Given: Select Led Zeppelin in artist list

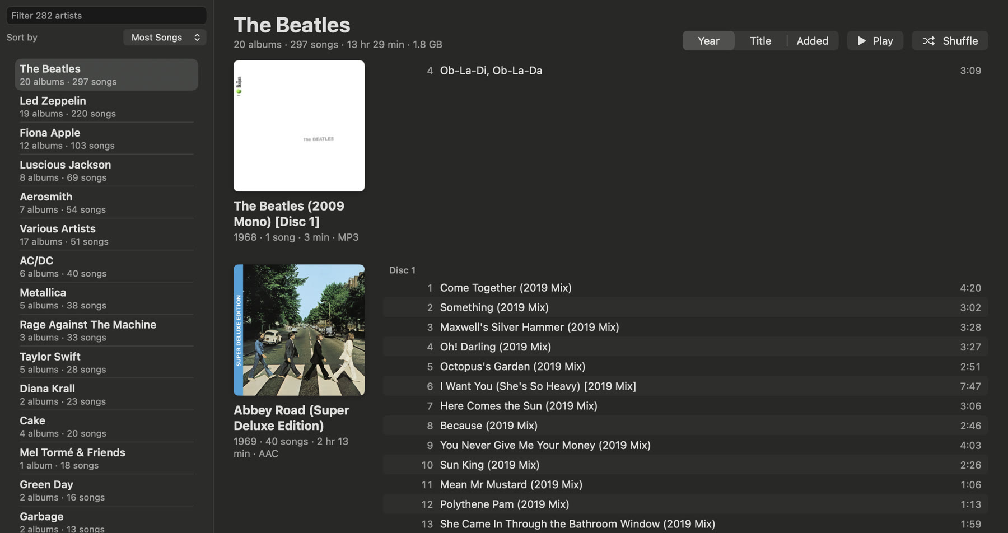Looking at the screenshot, I should [106, 106].
